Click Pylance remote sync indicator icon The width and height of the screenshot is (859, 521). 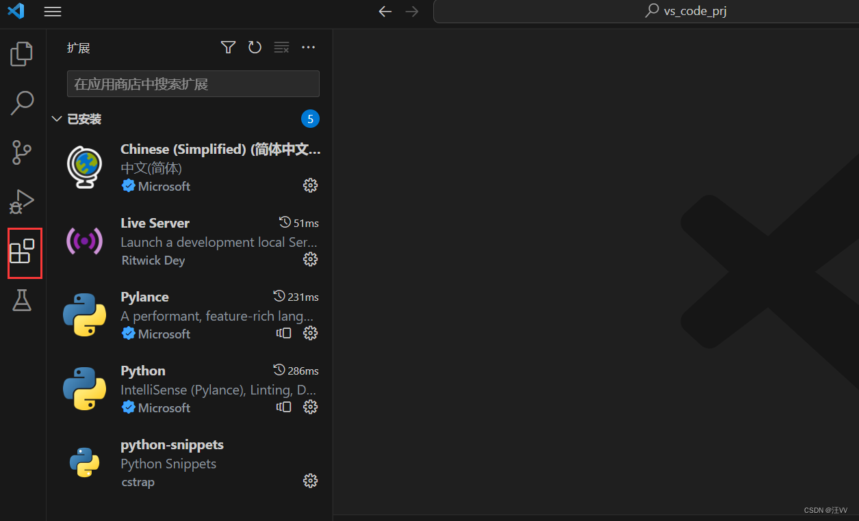coord(284,333)
